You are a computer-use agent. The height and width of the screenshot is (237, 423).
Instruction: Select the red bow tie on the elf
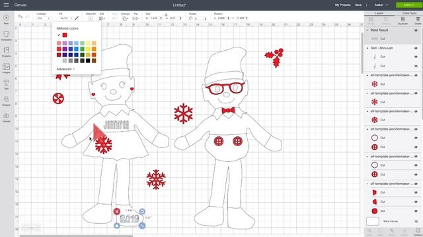pos(228,110)
